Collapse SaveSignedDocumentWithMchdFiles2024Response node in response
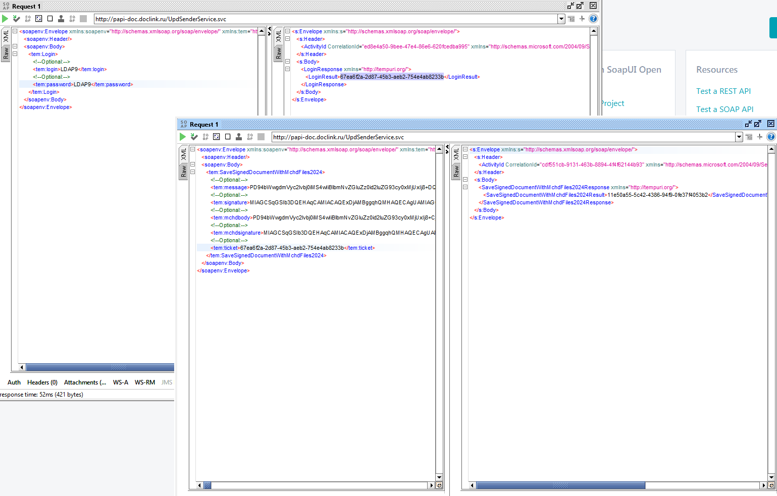This screenshot has height=496, width=777. pyautogui.click(x=465, y=187)
